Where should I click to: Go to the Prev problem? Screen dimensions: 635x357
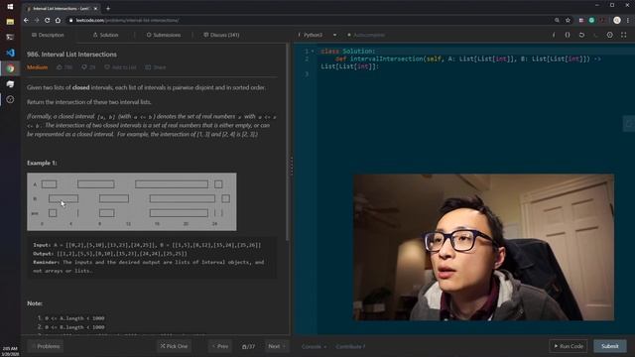(x=220, y=346)
